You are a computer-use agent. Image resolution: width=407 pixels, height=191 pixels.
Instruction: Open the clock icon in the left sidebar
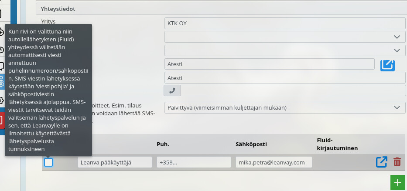tap(2, 50)
